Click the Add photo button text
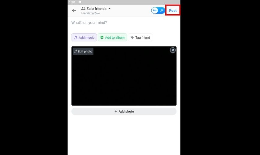 [126, 112]
